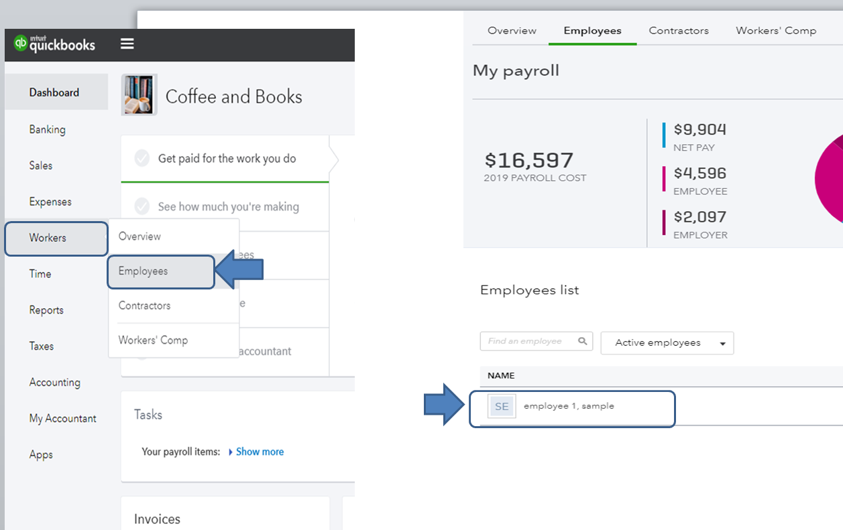Screen dimensions: 843x530
Task: Click the NAME column header
Action: coord(501,376)
